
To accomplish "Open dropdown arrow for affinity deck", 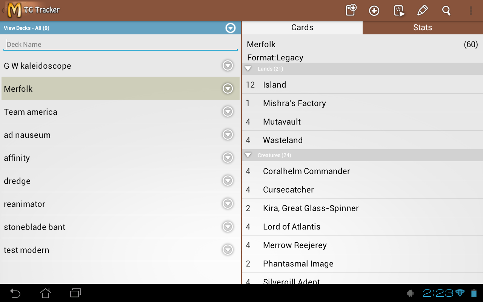I will point(228,158).
